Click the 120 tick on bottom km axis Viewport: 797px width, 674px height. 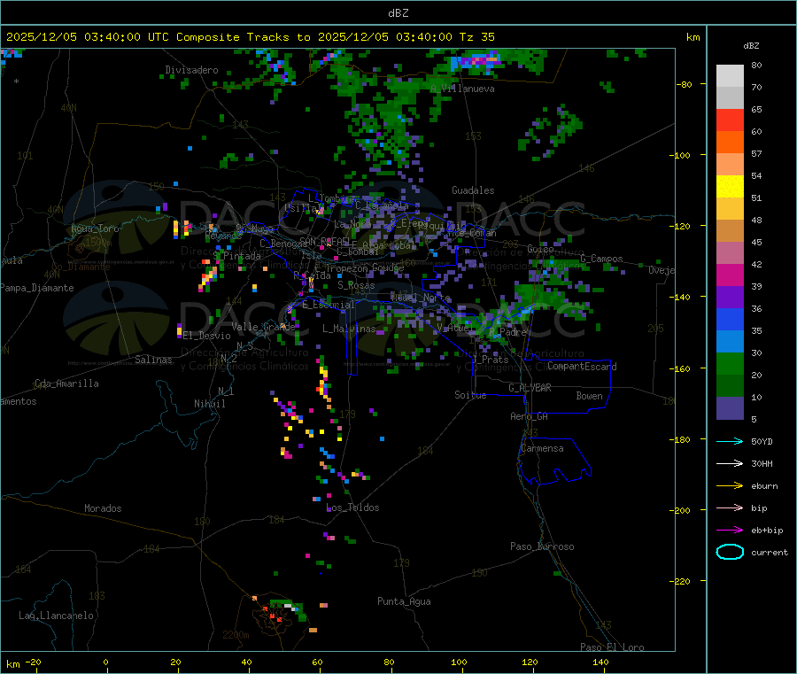tap(530, 662)
